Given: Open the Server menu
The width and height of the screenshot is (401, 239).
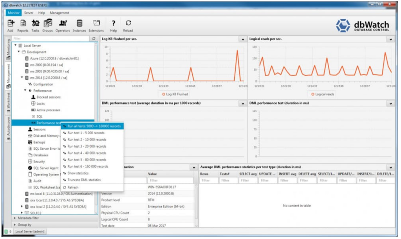Looking at the screenshot, I should tap(29, 13).
